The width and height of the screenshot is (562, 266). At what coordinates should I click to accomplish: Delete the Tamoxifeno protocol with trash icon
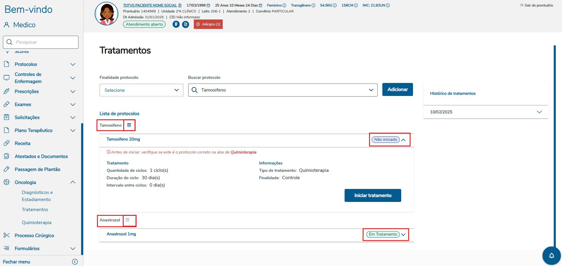(129, 125)
